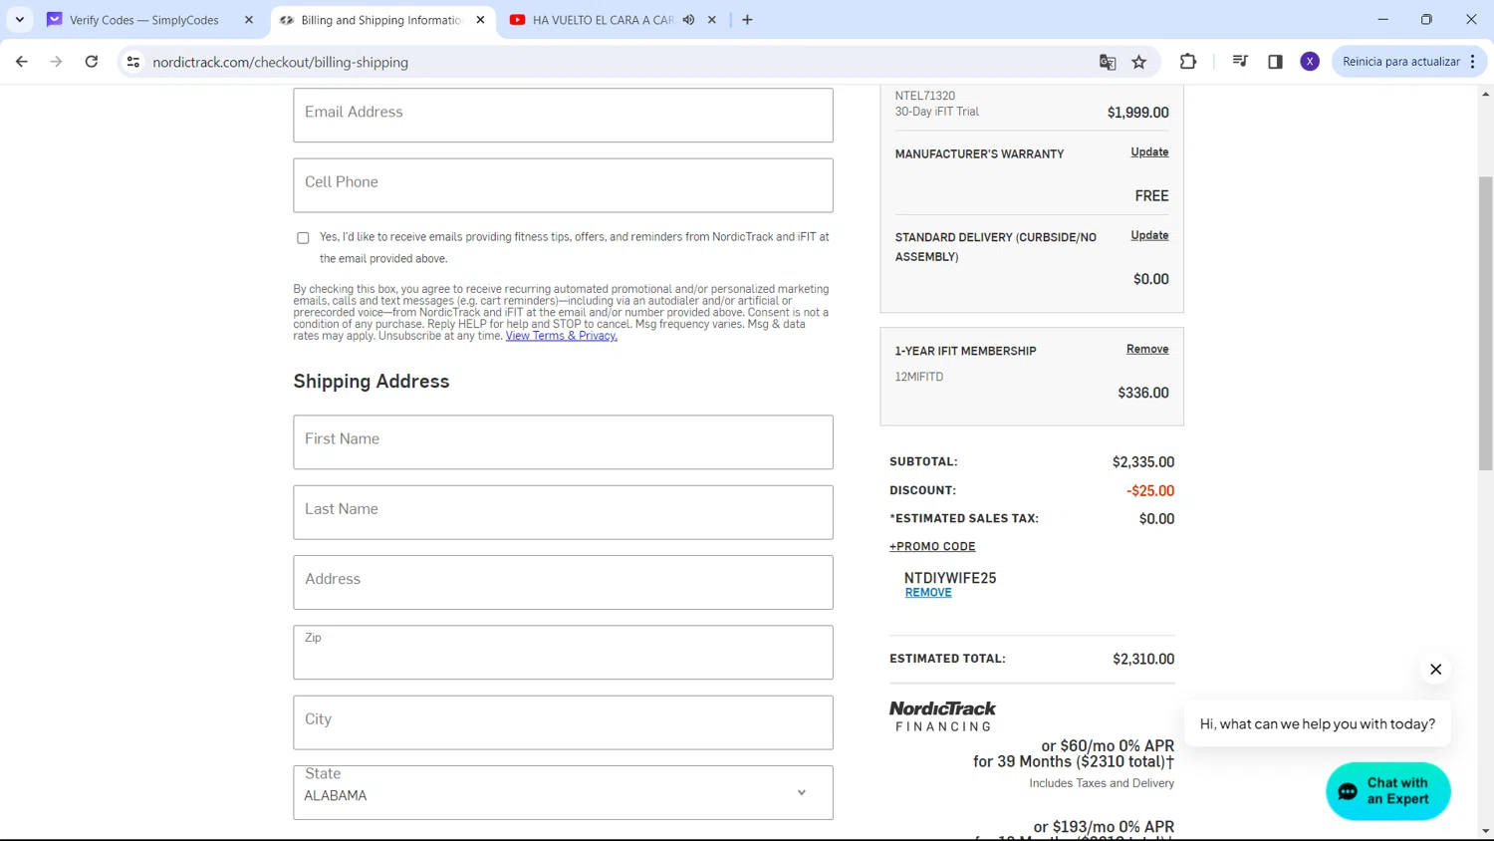Close the YouTube tab
Viewport: 1494px width, 841px height.
712,20
